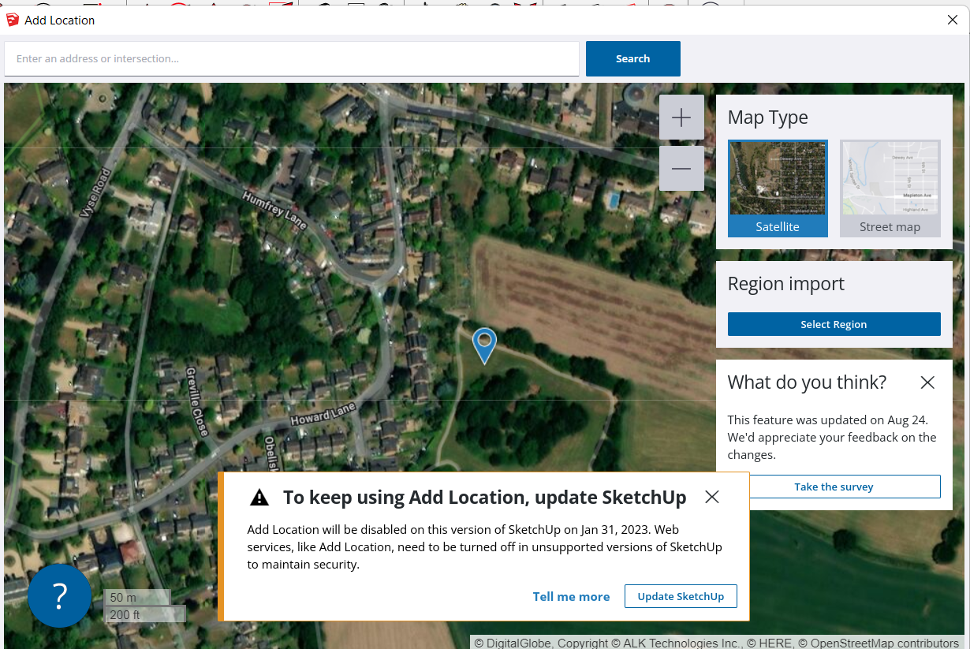
Task: Click the Map Type heading
Action: click(x=768, y=117)
